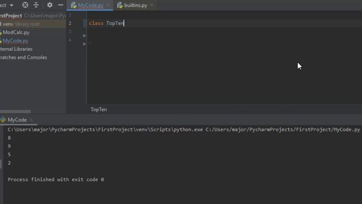Open Project panel settings gear

50,5
